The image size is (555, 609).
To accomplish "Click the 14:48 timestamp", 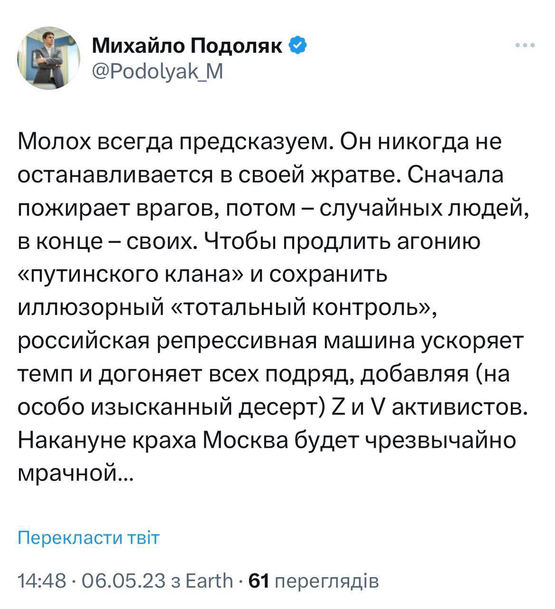I will coord(41,581).
